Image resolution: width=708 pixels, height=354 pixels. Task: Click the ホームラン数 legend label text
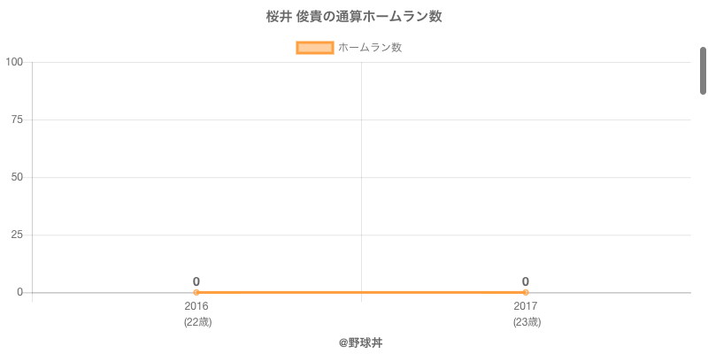click(370, 48)
